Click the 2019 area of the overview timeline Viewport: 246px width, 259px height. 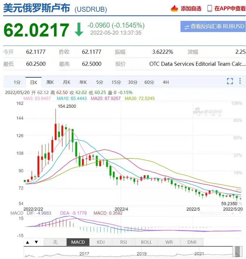click(x=141, y=253)
